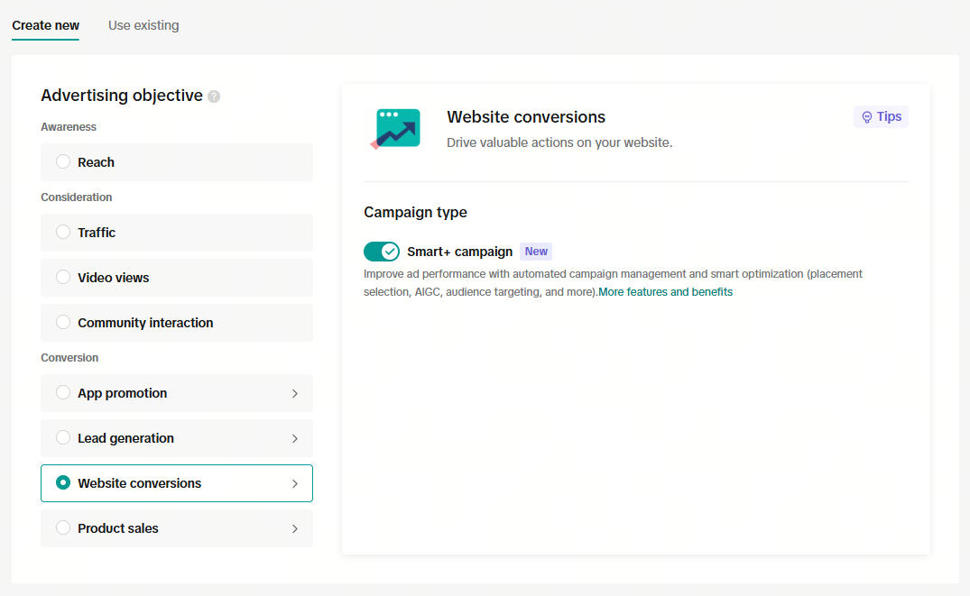Select the Reach radio button
970x596 pixels.
63,162
